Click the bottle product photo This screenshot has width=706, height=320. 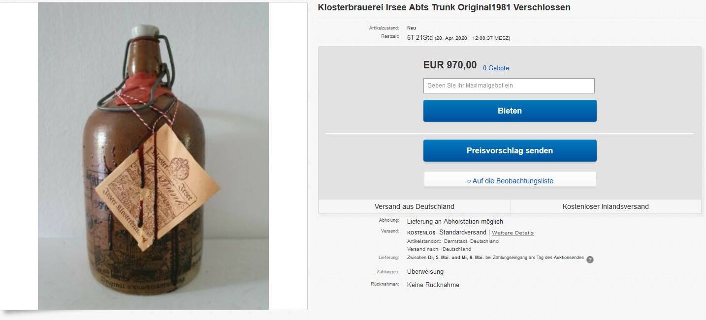[x=153, y=156]
